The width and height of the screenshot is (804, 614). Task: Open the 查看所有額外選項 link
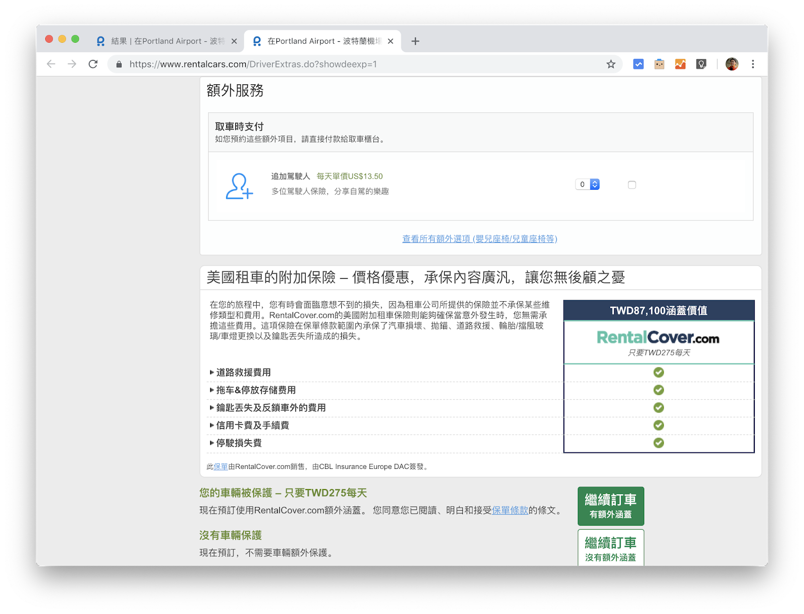pyautogui.click(x=480, y=238)
